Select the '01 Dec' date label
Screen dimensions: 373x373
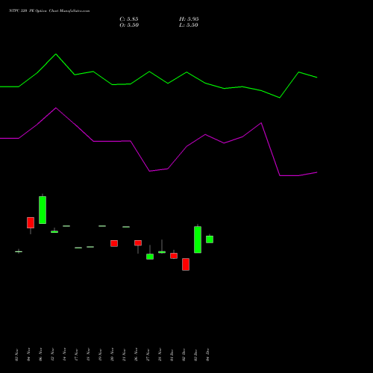(x=172, y=354)
